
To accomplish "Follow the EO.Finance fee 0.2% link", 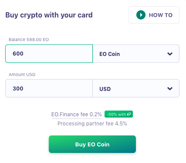I will [76, 114].
